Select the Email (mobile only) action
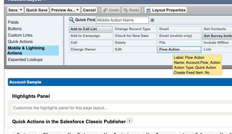Screen dimensions: 232x134 tap(179, 36)
